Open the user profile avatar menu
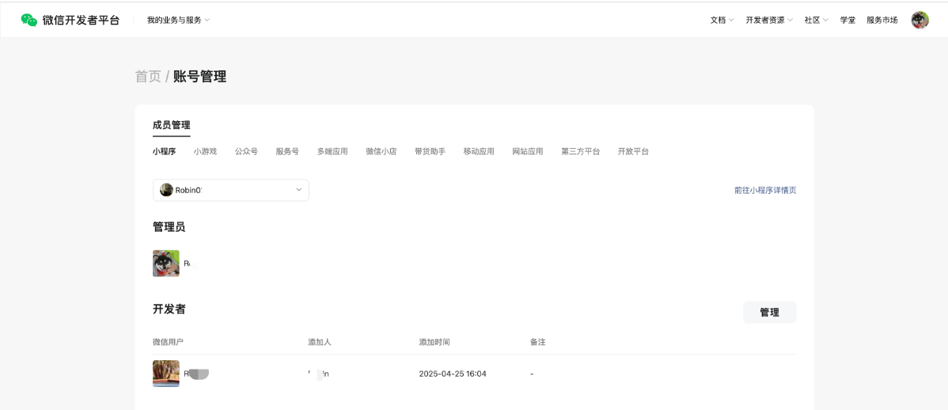 [920, 20]
